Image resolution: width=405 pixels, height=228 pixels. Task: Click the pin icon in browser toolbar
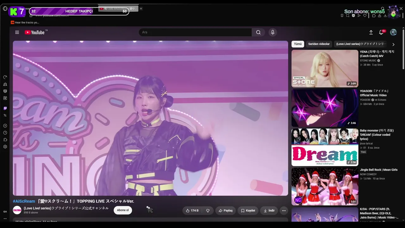coord(342,16)
